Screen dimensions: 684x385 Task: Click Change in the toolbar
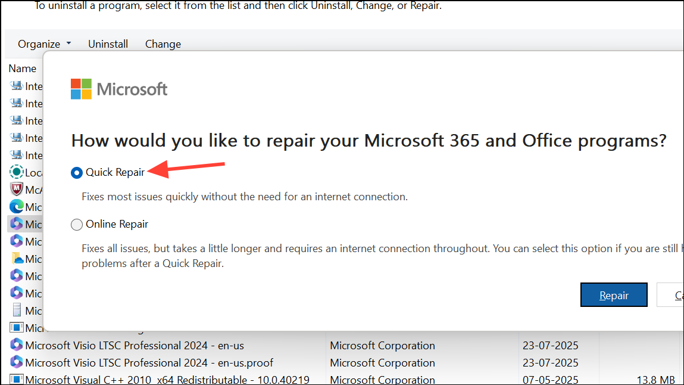click(163, 44)
